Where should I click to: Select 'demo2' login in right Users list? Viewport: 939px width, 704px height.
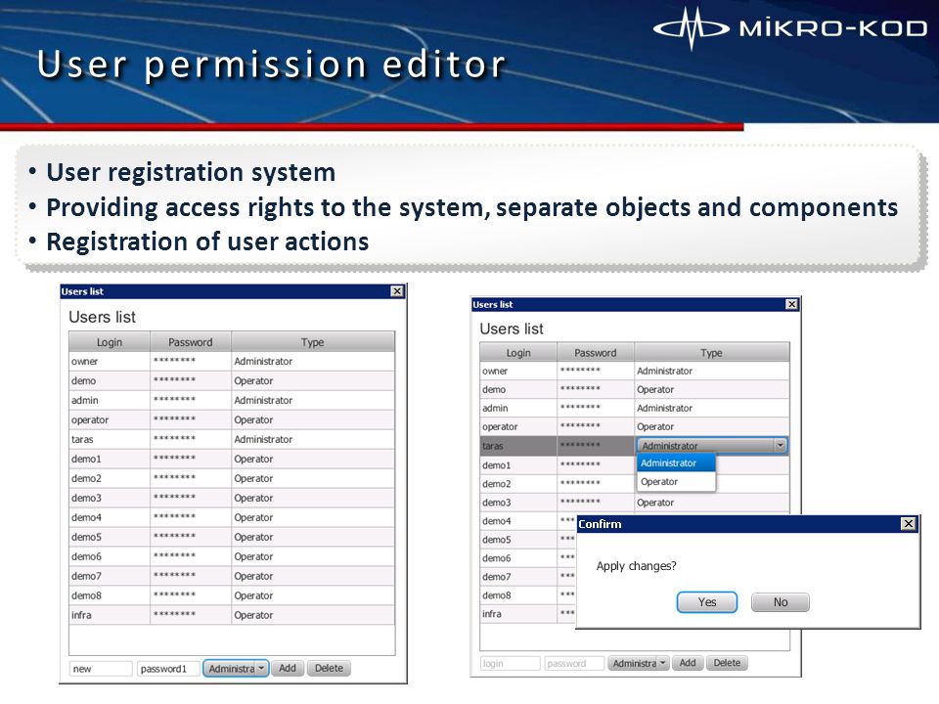pos(497,484)
